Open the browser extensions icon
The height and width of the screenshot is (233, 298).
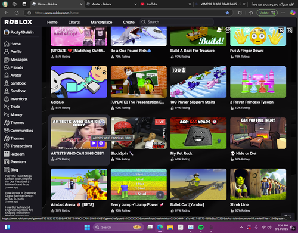(x=240, y=13)
